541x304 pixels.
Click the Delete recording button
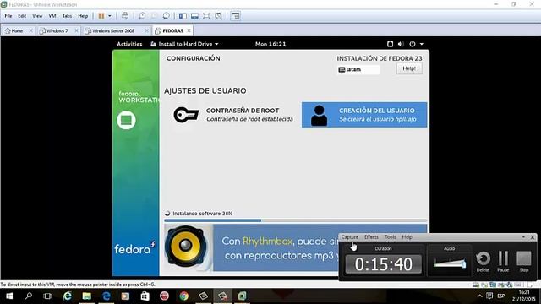(483, 262)
